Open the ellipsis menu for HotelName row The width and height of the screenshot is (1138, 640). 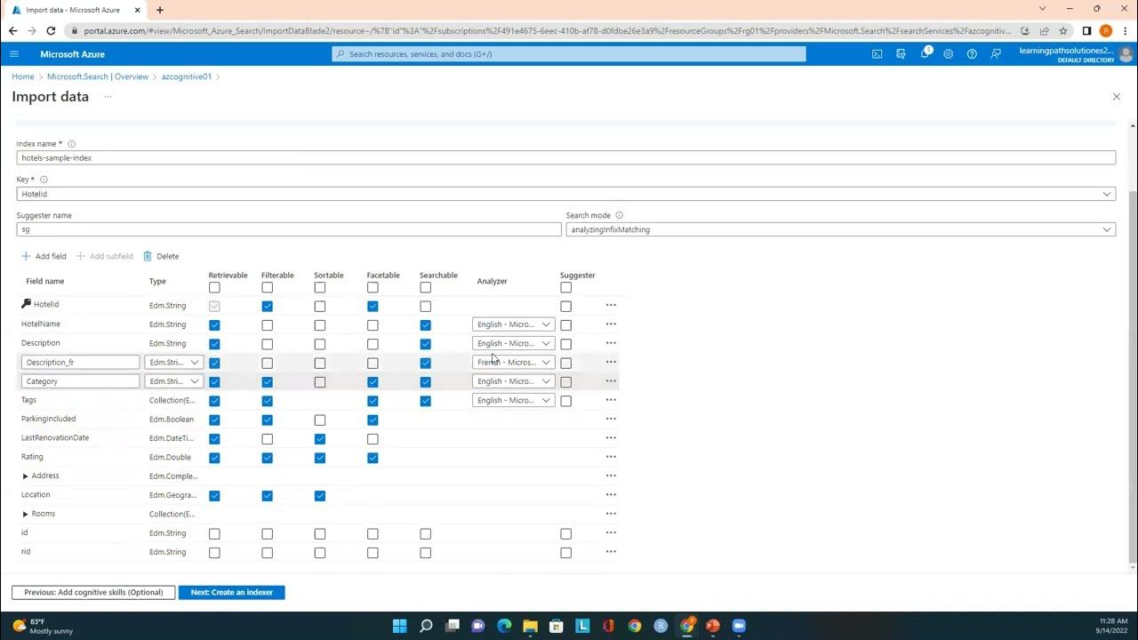pos(611,324)
